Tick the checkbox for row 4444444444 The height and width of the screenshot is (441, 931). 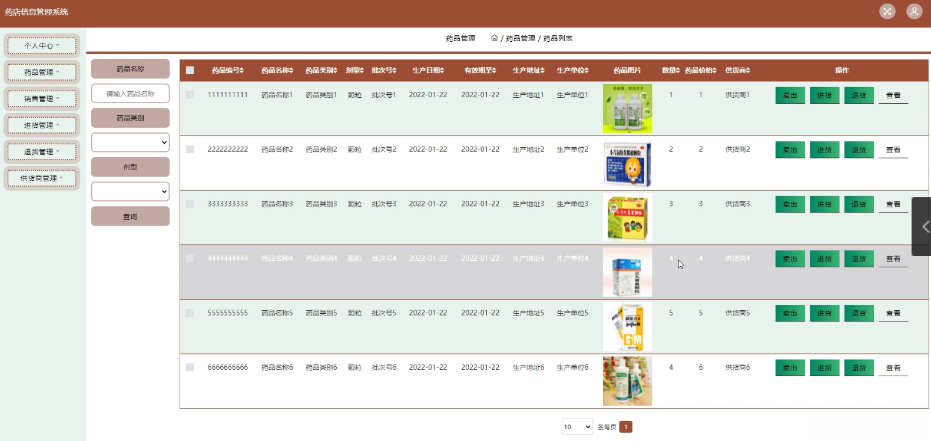click(x=190, y=258)
